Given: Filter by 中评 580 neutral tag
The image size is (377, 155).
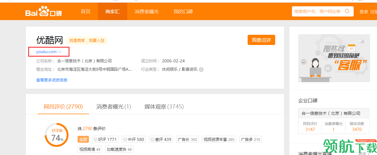Looking at the screenshot, I should [x=134, y=139].
